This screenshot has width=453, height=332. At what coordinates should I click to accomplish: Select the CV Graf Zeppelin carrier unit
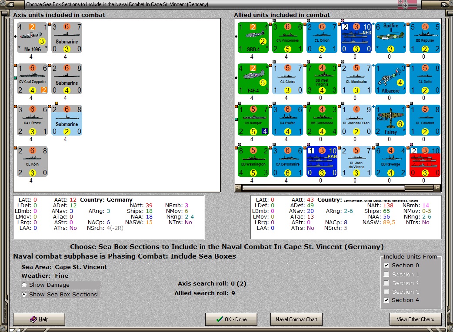click(x=32, y=79)
